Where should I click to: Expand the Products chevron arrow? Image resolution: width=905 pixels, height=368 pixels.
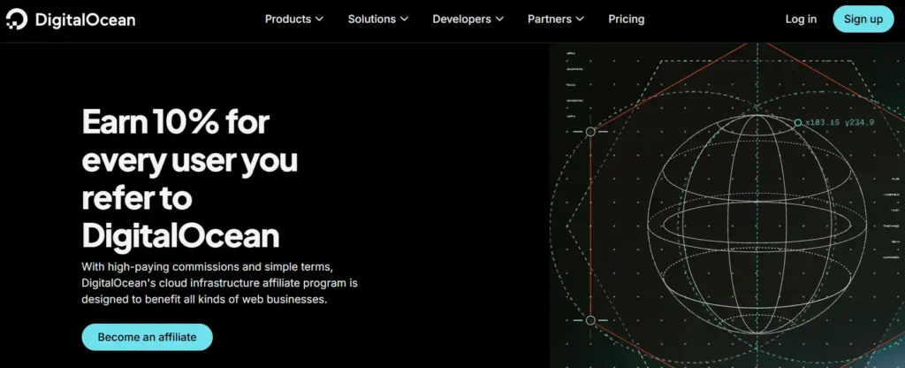click(319, 19)
